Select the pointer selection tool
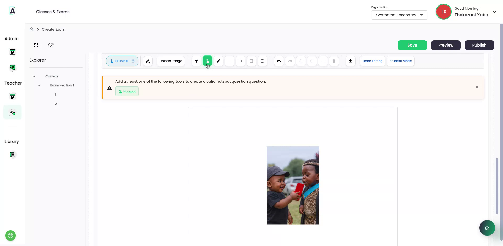Image resolution: width=503 pixels, height=246 pixels. point(196,61)
